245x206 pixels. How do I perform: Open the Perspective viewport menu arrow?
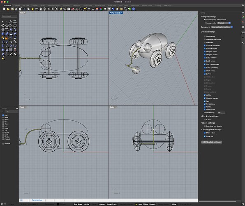122,13
